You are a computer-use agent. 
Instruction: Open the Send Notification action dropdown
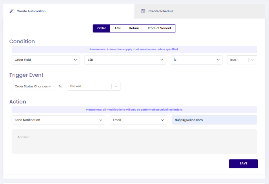click(x=58, y=120)
